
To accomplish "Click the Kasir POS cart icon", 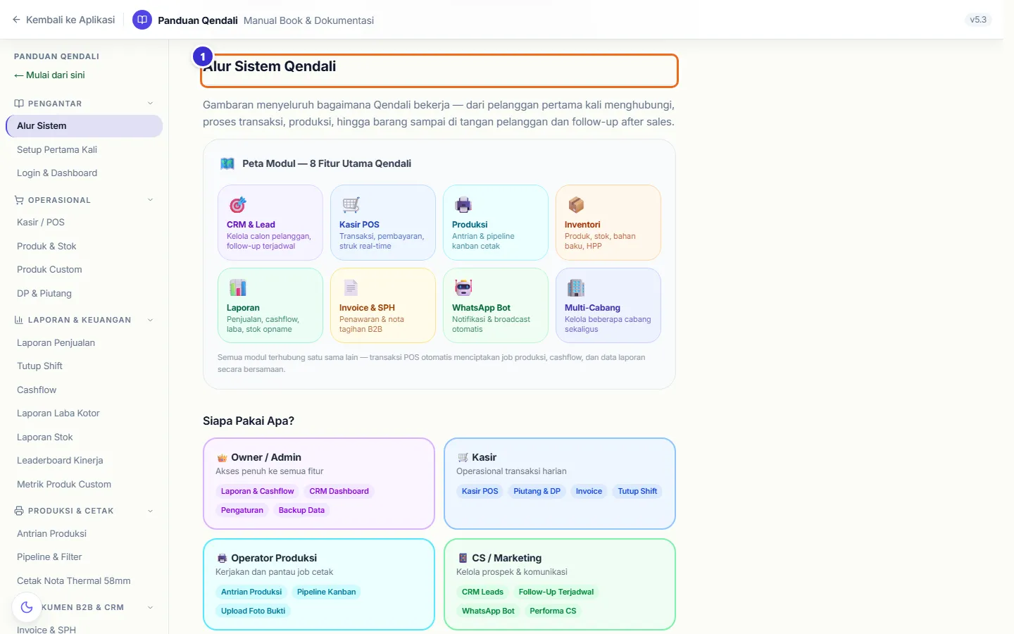I will pos(351,205).
